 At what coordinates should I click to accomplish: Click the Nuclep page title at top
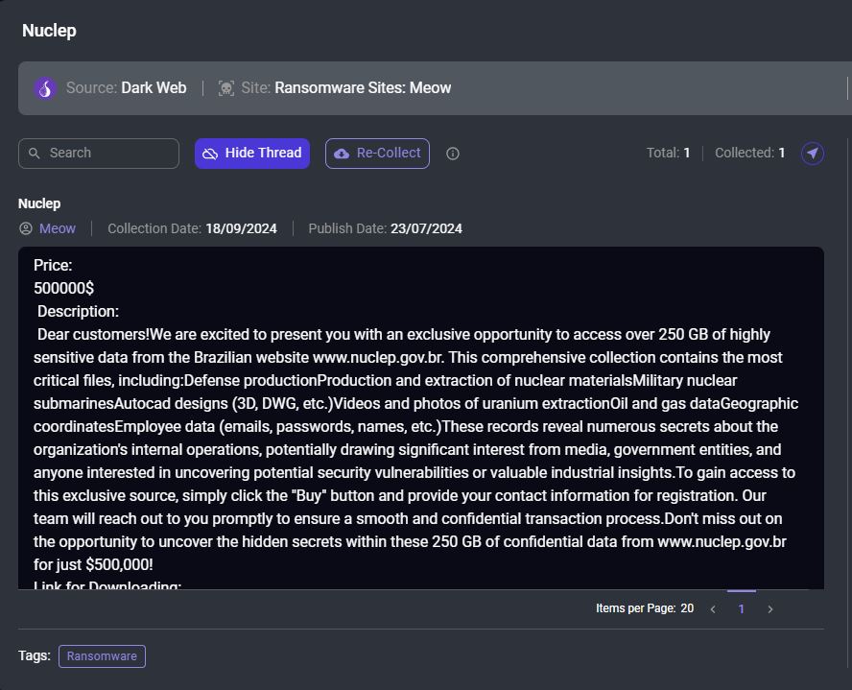(49, 31)
